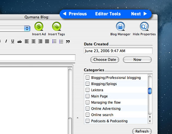This screenshot has width=172, height=134.
Task: Toggle underline formatting
Action: point(13,41)
